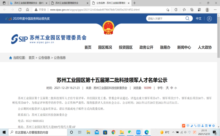Toggle Chinese/English mode in Sogou toolbar

pyautogui.click(x=188, y=126)
